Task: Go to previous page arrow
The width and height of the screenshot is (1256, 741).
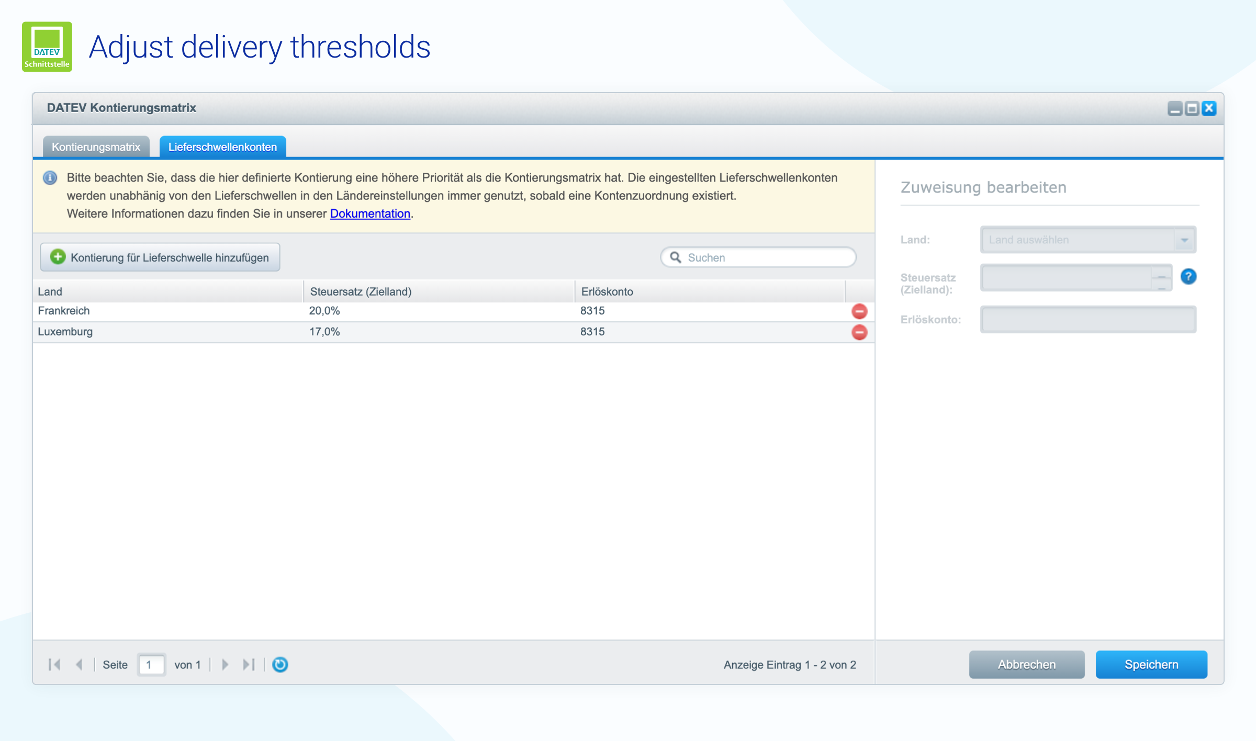Action: tap(79, 665)
